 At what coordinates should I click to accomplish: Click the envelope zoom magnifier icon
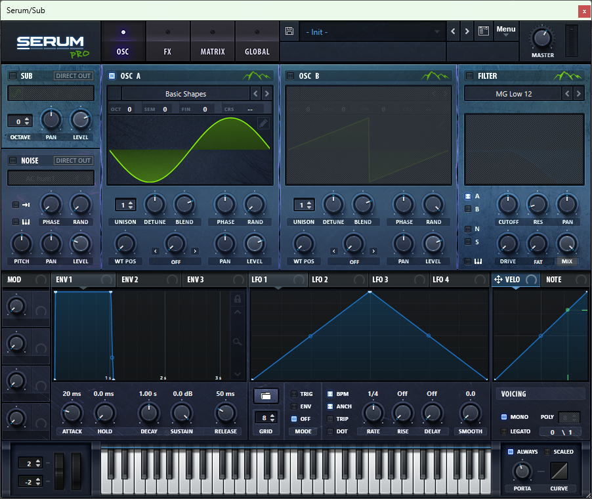[238, 342]
